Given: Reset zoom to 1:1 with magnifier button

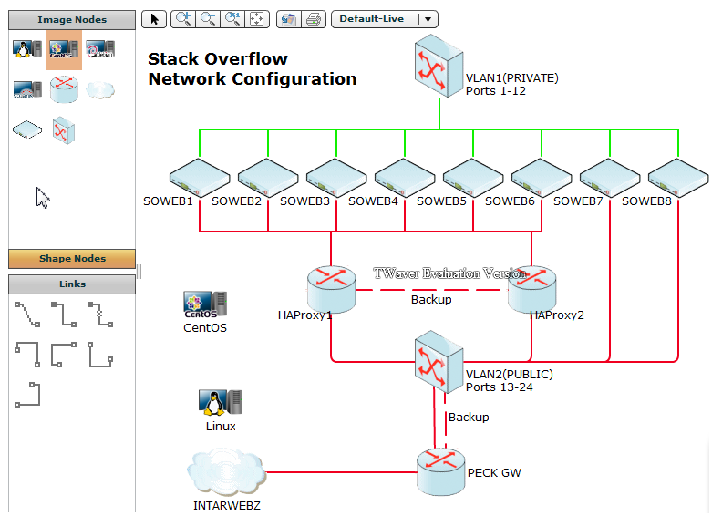Looking at the screenshot, I should (x=232, y=19).
